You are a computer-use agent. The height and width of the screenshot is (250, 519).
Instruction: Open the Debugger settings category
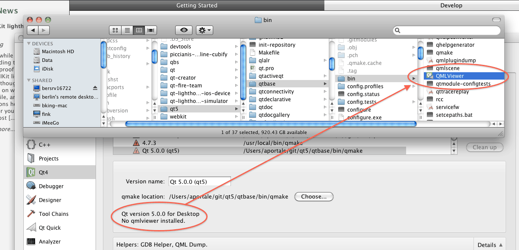(51, 186)
